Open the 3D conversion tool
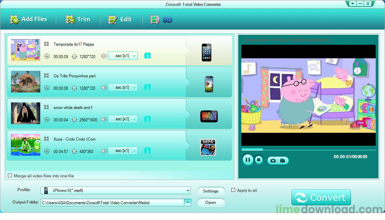 tap(161, 19)
